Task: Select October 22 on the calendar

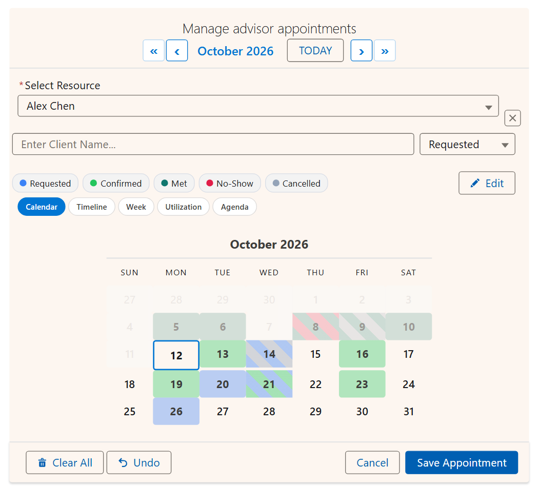Action: coord(315,384)
